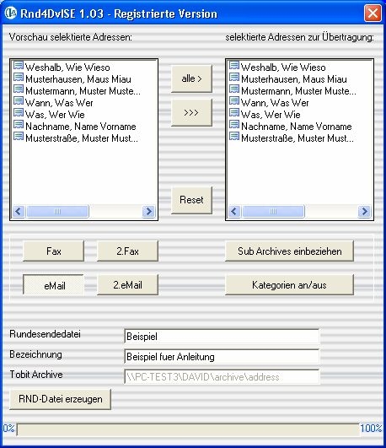Viewport: 386px width, 448px height.
Task: Select the Nachname, Name Vorname icon in the right list
Action: click(234, 125)
